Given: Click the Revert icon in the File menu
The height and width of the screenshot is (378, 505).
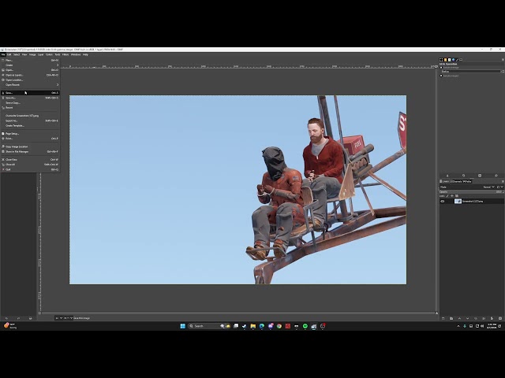Looking at the screenshot, I should pyautogui.click(x=3, y=108).
